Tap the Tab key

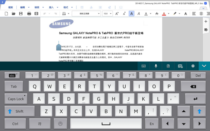coord(14,86)
